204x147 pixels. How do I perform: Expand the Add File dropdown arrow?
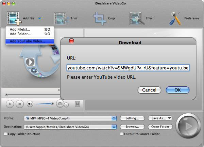coord(39,18)
